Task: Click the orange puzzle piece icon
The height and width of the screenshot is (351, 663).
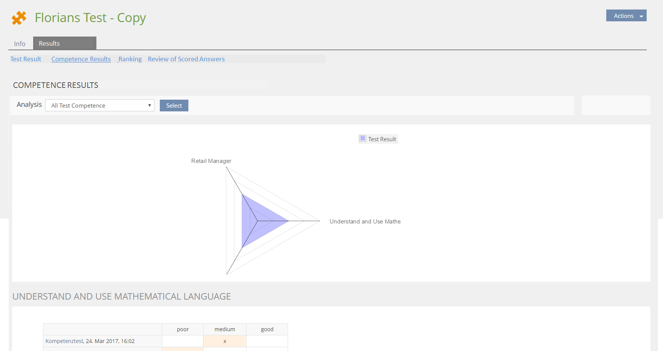Action: tap(19, 18)
